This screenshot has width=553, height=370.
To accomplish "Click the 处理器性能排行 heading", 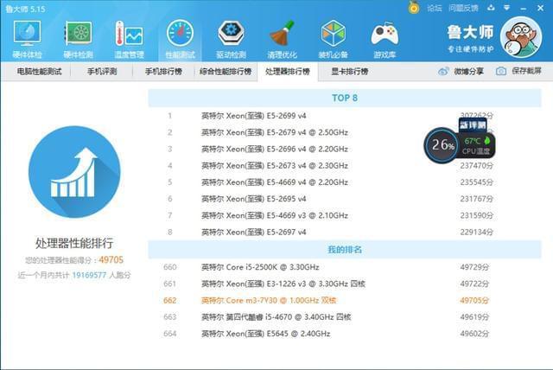I will [74, 243].
